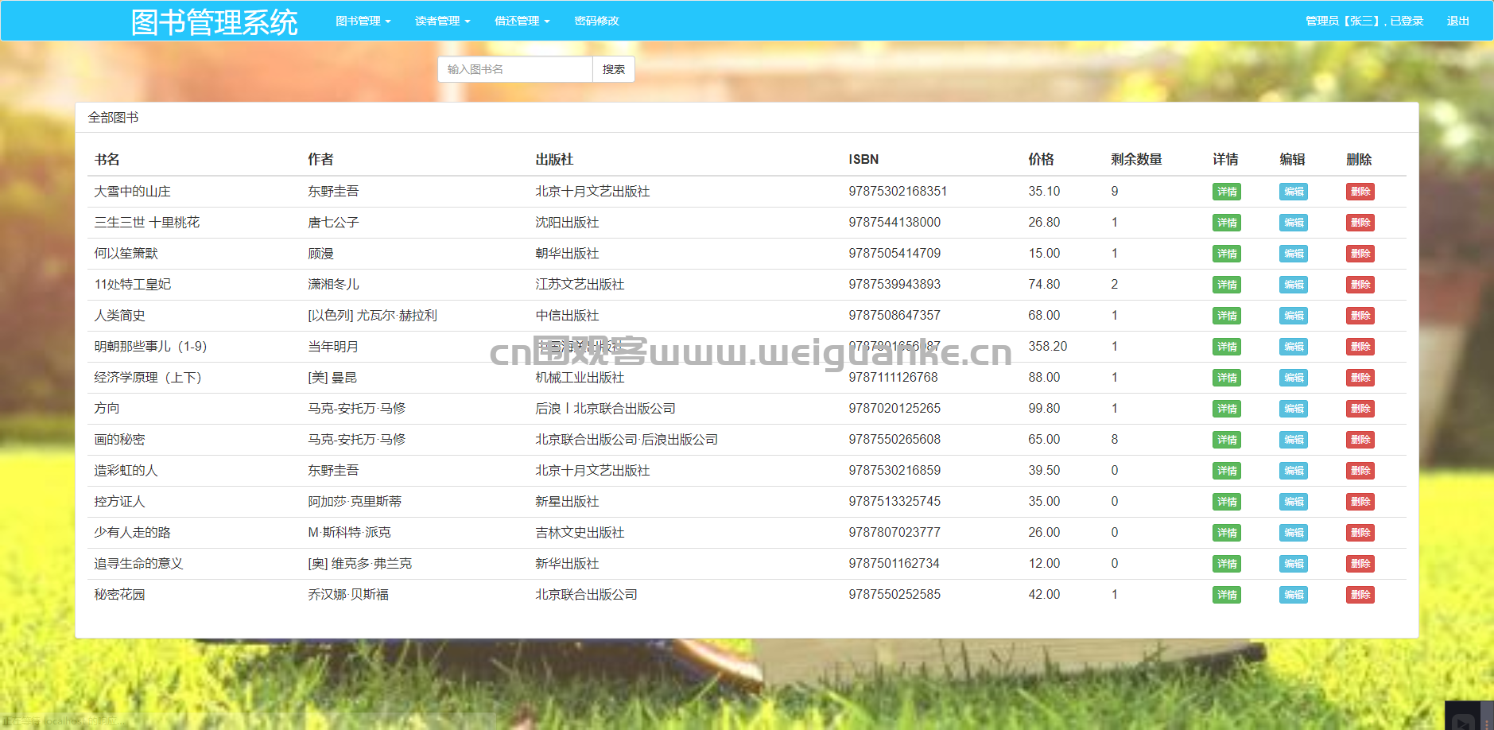View 详情 for 方向

[1226, 409]
